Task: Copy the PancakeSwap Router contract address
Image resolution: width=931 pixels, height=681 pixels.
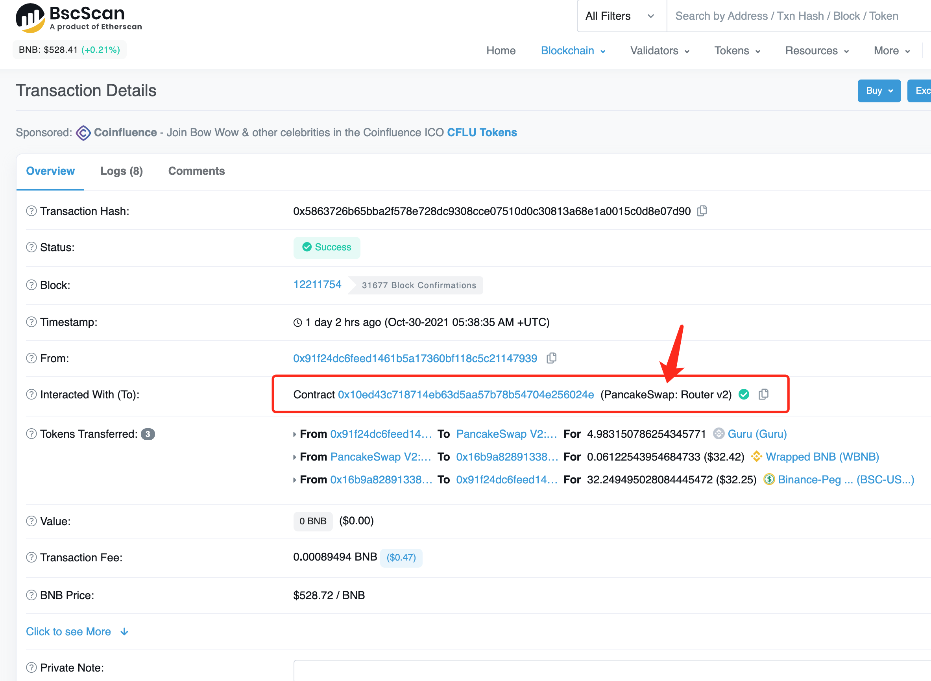Action: pyautogui.click(x=763, y=394)
